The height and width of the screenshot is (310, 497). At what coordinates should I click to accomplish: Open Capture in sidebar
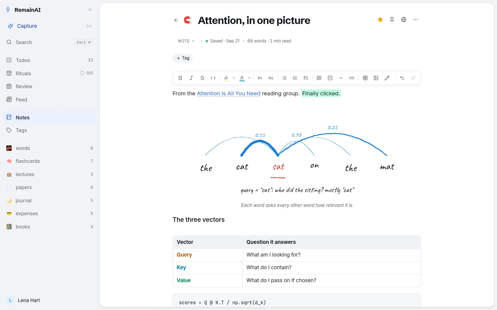pos(50,26)
